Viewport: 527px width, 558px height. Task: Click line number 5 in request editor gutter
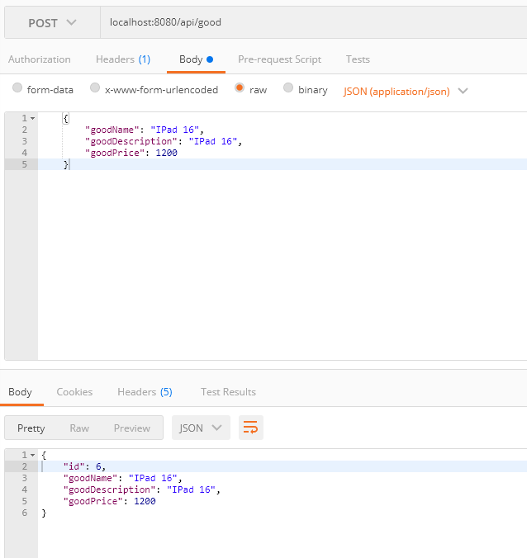click(x=24, y=164)
